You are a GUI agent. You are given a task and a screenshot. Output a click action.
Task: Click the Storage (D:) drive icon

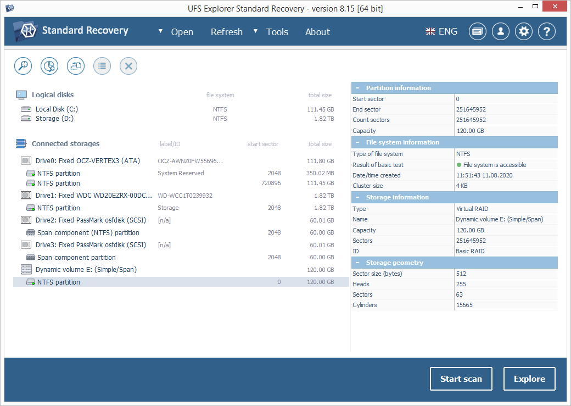tap(26, 119)
